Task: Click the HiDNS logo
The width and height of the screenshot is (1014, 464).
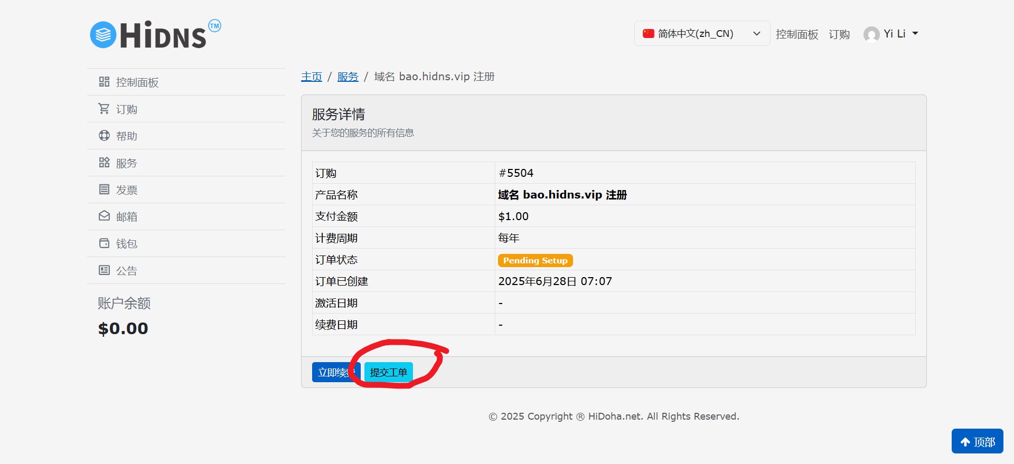Action: coord(156,34)
